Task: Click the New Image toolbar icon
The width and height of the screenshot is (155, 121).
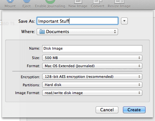Action: pyautogui.click(x=78, y=2)
